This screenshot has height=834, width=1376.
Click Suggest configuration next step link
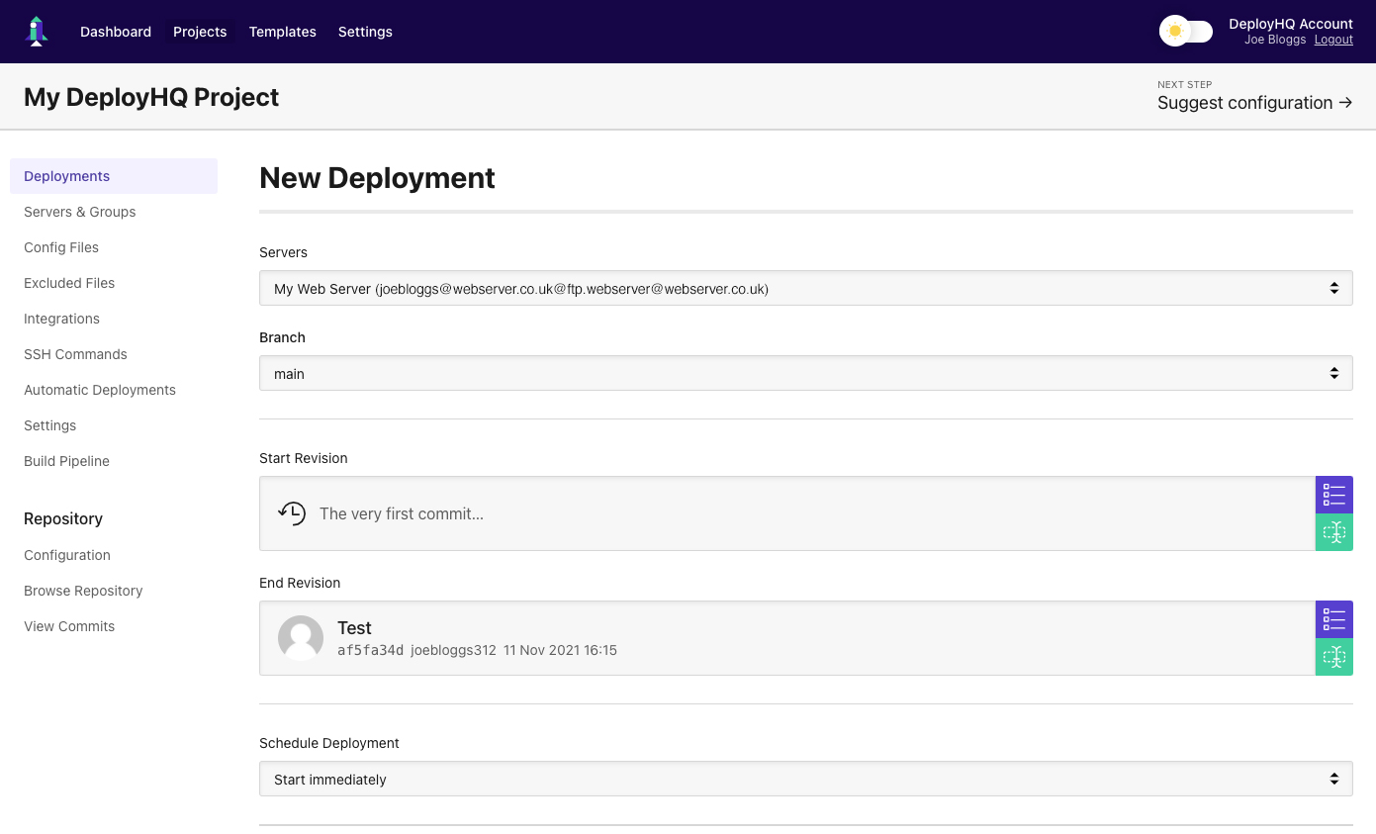1254,103
